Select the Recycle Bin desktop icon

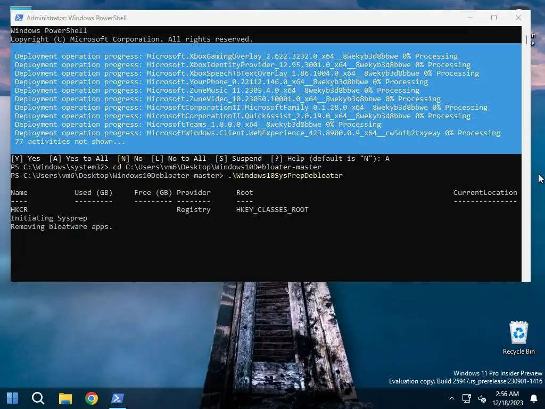tap(518, 338)
